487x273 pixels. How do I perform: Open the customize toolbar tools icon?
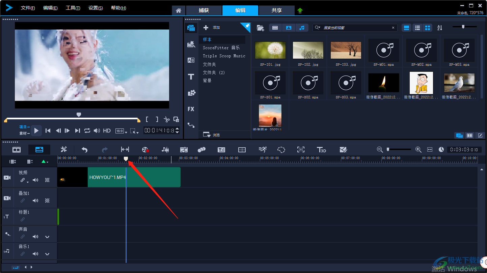(x=64, y=150)
